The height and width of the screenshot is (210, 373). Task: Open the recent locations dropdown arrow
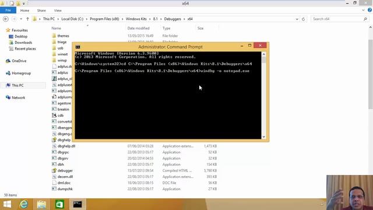point(21,19)
